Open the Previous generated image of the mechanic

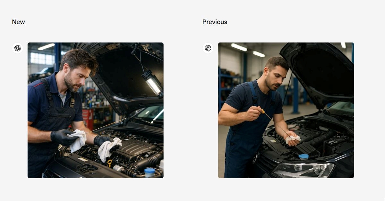[286, 110]
